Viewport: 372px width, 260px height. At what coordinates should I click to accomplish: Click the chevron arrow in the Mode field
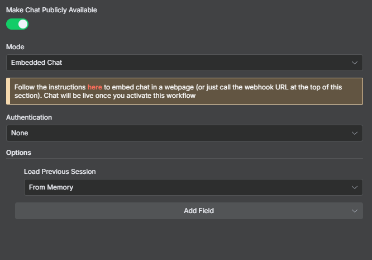[355, 63]
